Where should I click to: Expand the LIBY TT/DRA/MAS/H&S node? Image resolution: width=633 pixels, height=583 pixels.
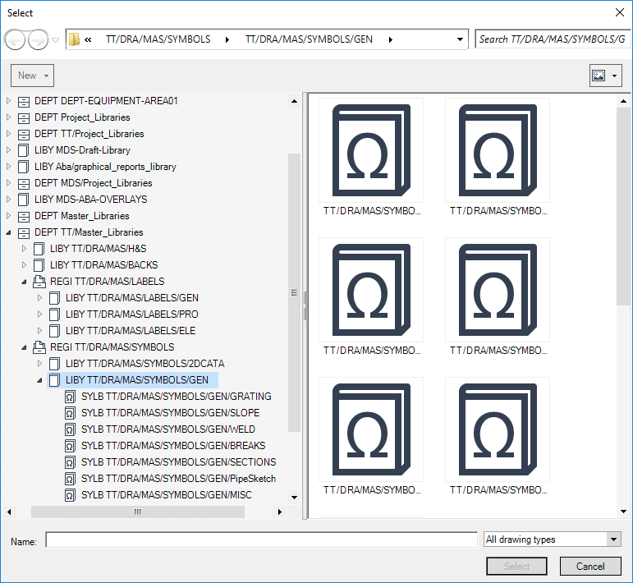coord(25,249)
